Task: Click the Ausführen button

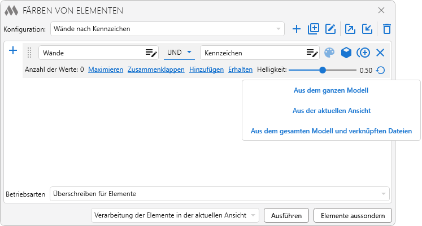Action: coord(286,215)
